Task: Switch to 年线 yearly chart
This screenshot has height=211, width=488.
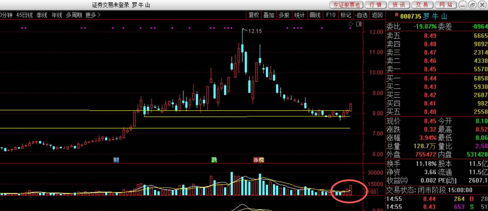Action: [57, 15]
